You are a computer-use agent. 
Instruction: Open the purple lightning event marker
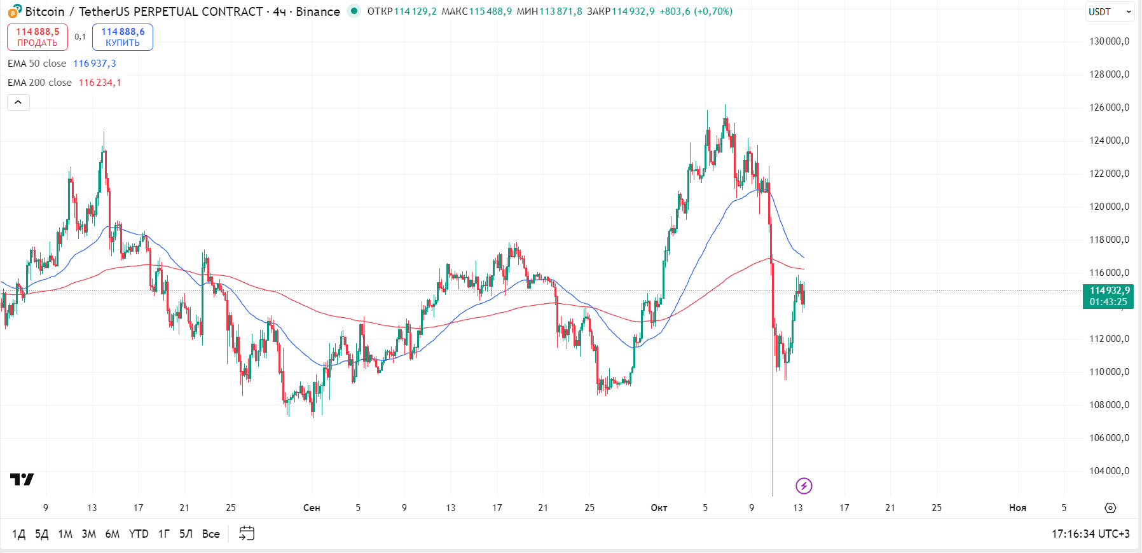tap(804, 486)
